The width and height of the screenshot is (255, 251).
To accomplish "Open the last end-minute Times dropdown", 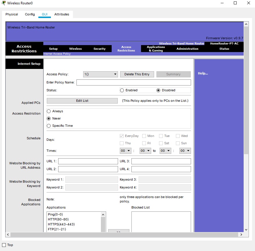I will (x=185, y=151).
